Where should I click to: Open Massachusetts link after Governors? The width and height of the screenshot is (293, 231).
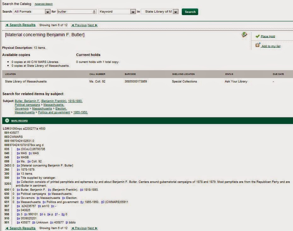pyautogui.click(x=42, y=108)
